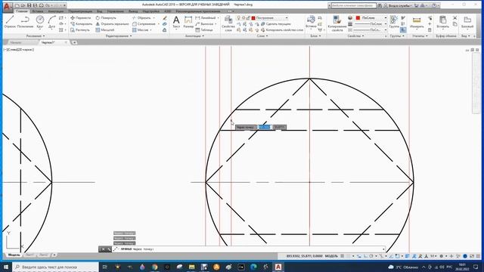Select the Отрезок line tool
Viewport: 484px width, 272px height.
tap(10, 22)
